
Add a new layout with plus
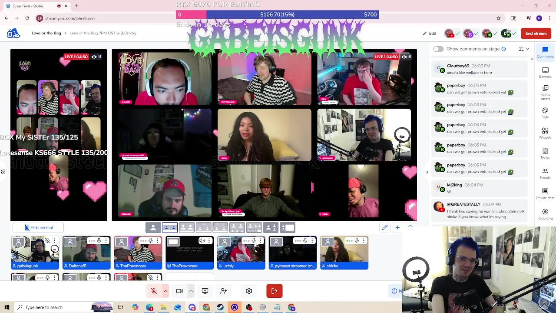pyautogui.click(x=397, y=227)
